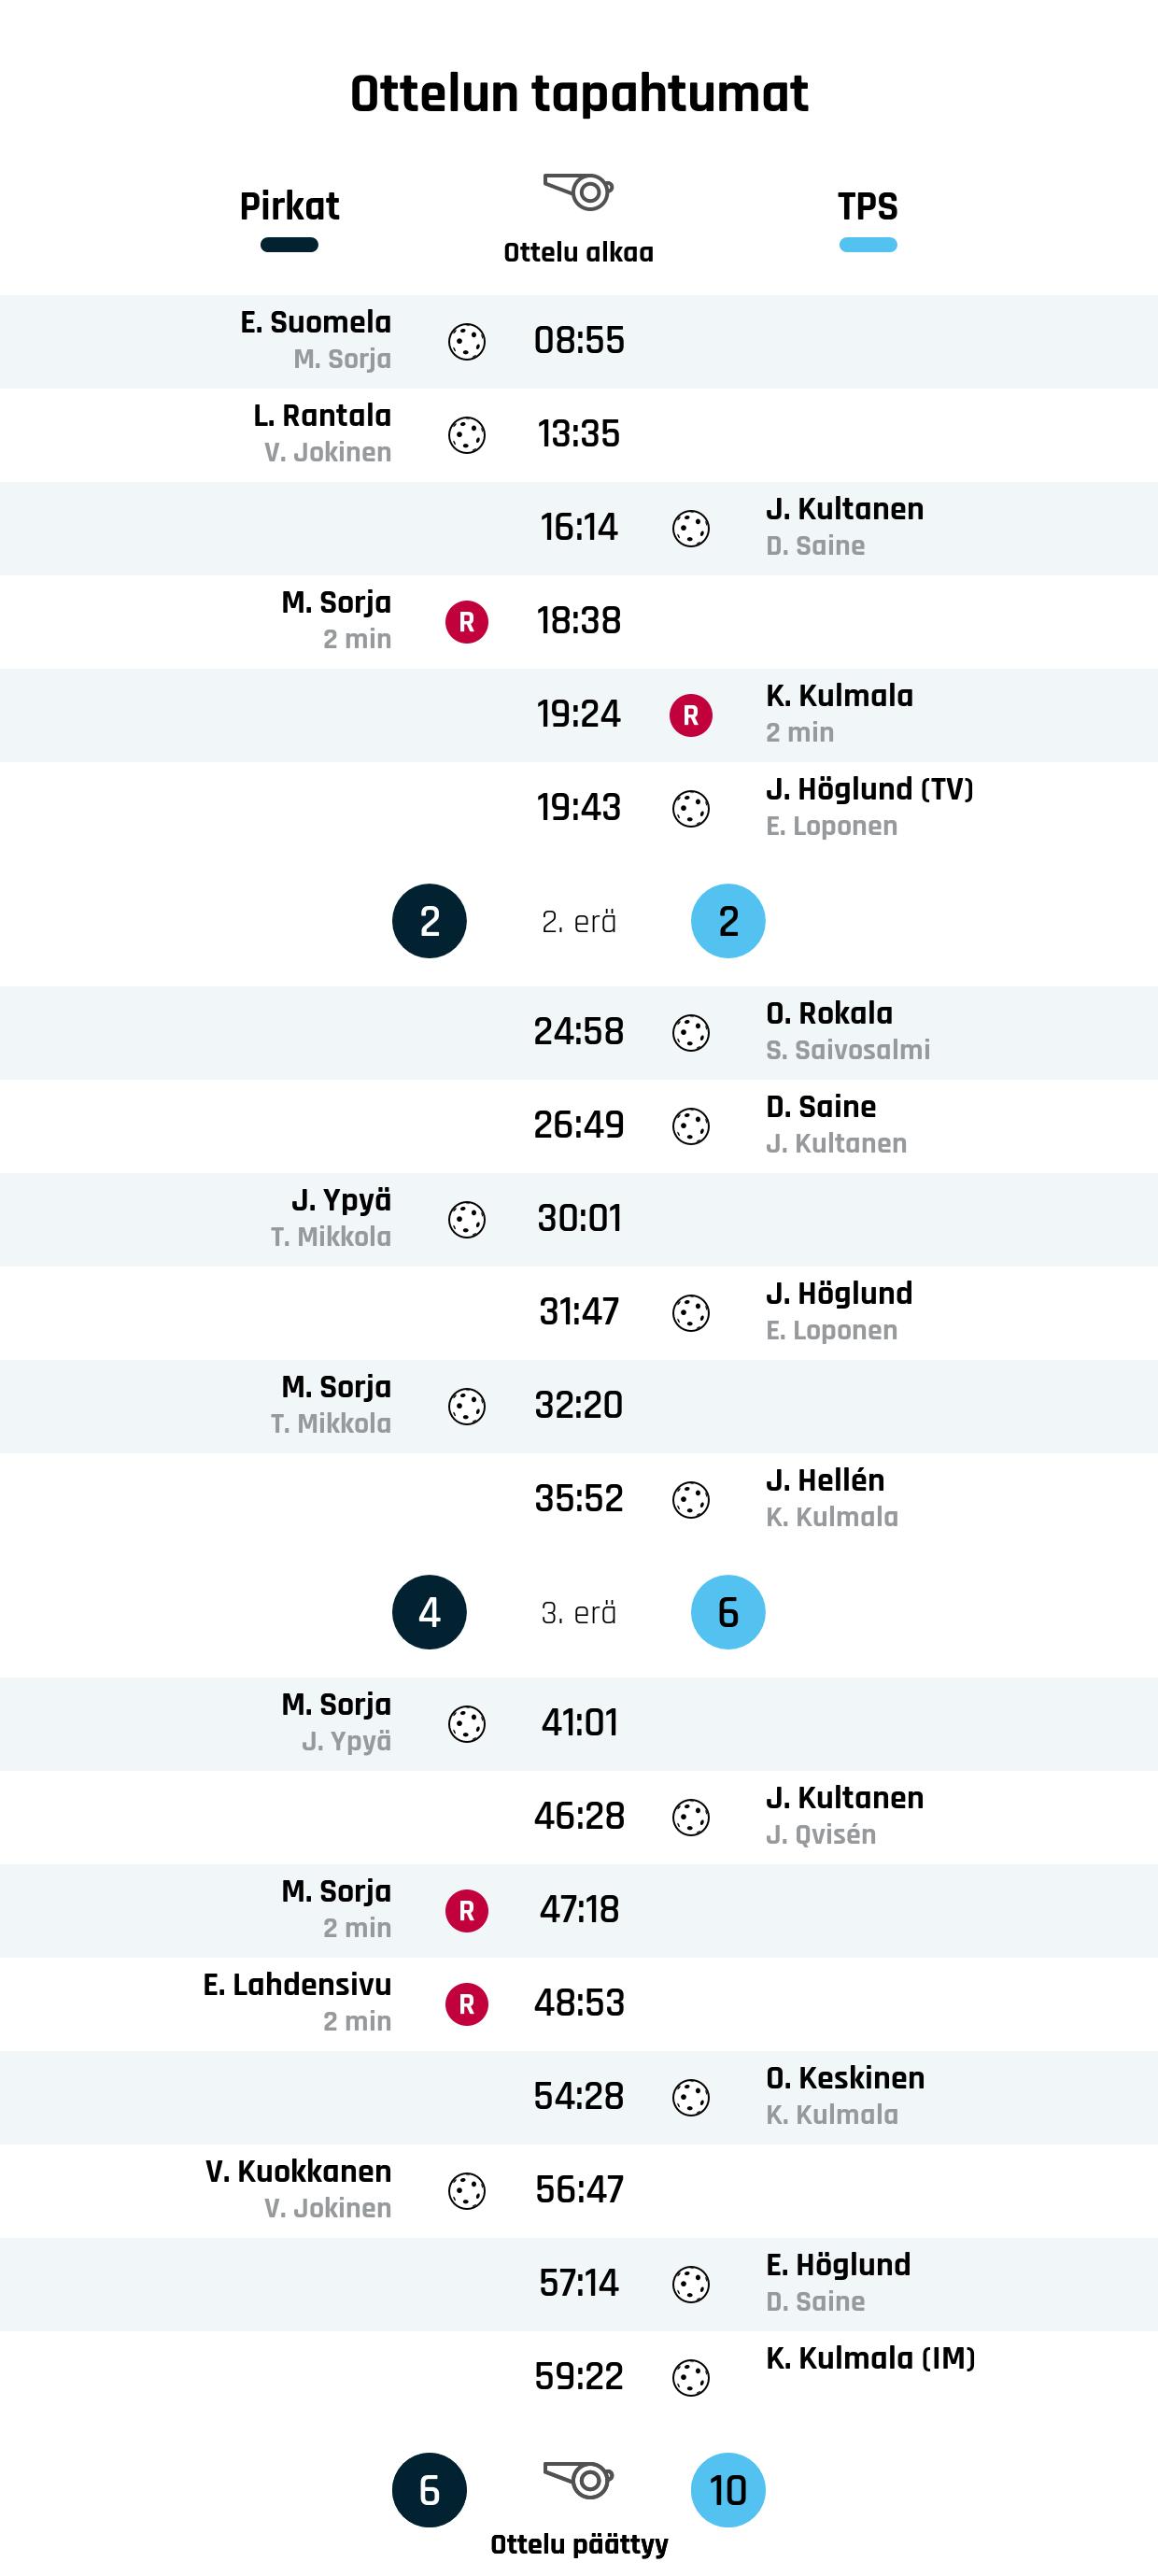Viewport: 1158px width, 2576px height.
Task: Click the goal ball icon at 16:14
Action: point(691,529)
